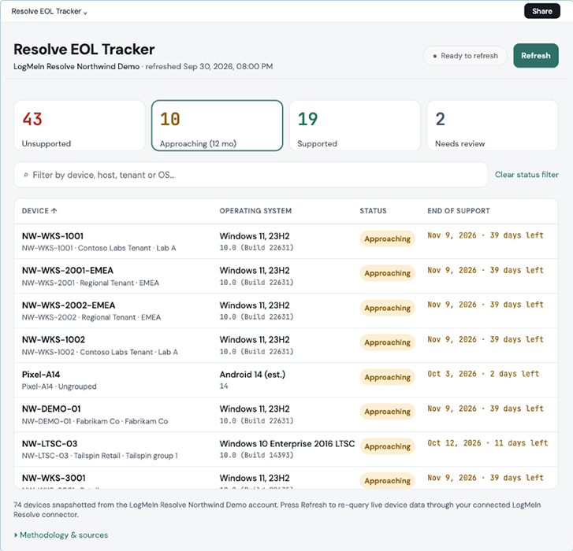The width and height of the screenshot is (573, 551).
Task: Click the Clear status filter link
Action: click(x=526, y=175)
